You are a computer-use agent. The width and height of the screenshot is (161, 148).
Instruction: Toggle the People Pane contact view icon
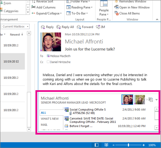151,99
